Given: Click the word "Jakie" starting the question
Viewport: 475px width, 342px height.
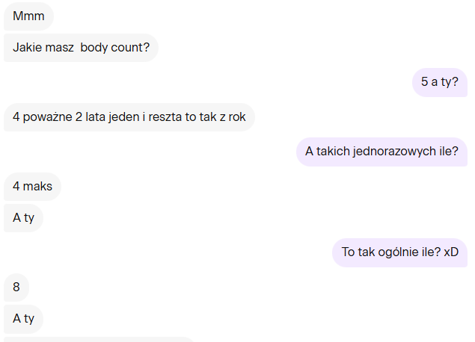Looking at the screenshot, I should point(25,48).
